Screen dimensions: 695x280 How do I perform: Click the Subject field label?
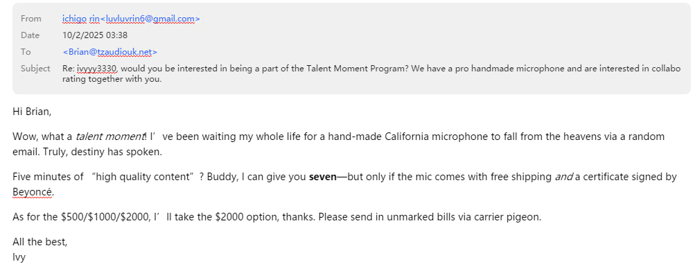[35, 69]
